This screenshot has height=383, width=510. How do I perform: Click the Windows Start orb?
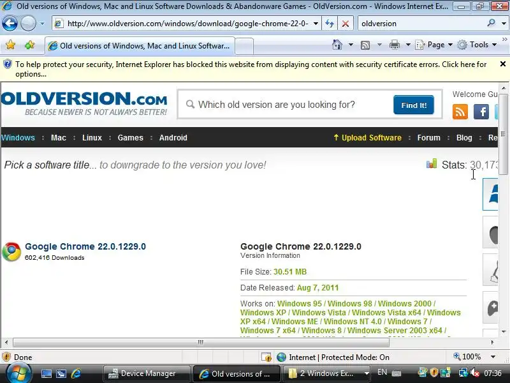[18, 373]
